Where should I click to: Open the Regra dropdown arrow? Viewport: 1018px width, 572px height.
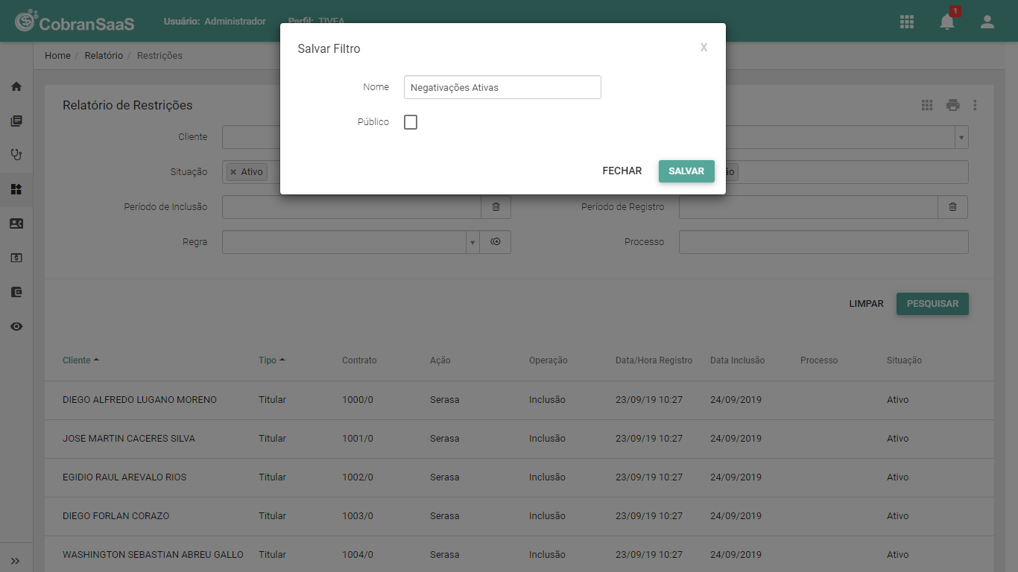pyautogui.click(x=472, y=242)
